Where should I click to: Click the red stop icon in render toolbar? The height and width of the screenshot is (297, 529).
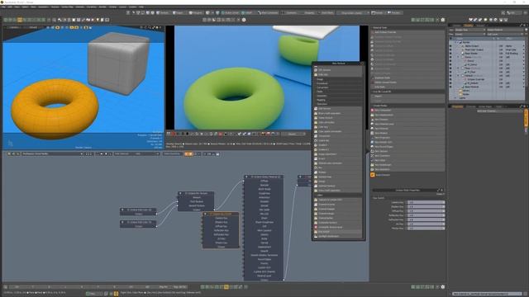pos(174,134)
